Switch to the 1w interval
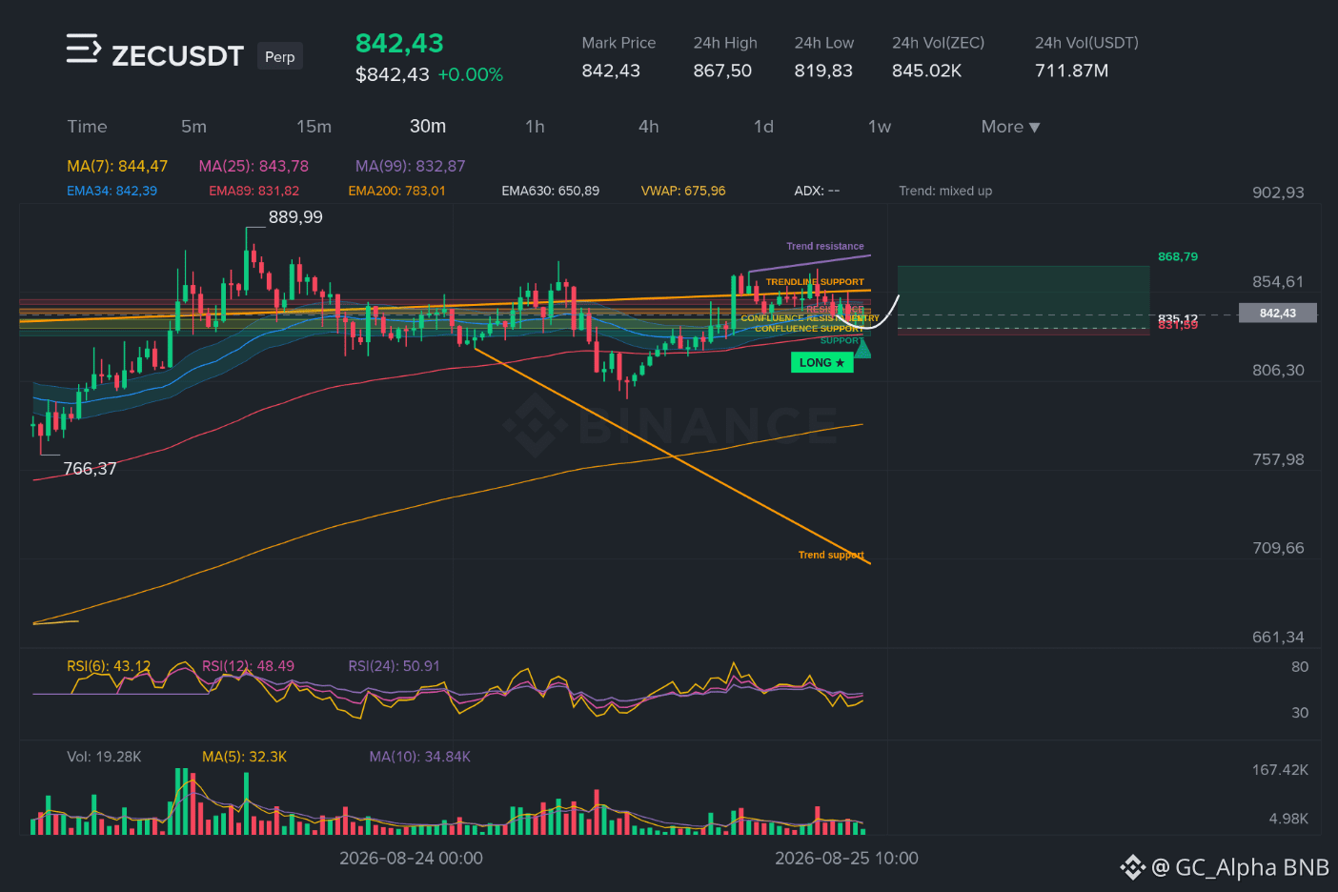The width and height of the screenshot is (1338, 892). [880, 127]
